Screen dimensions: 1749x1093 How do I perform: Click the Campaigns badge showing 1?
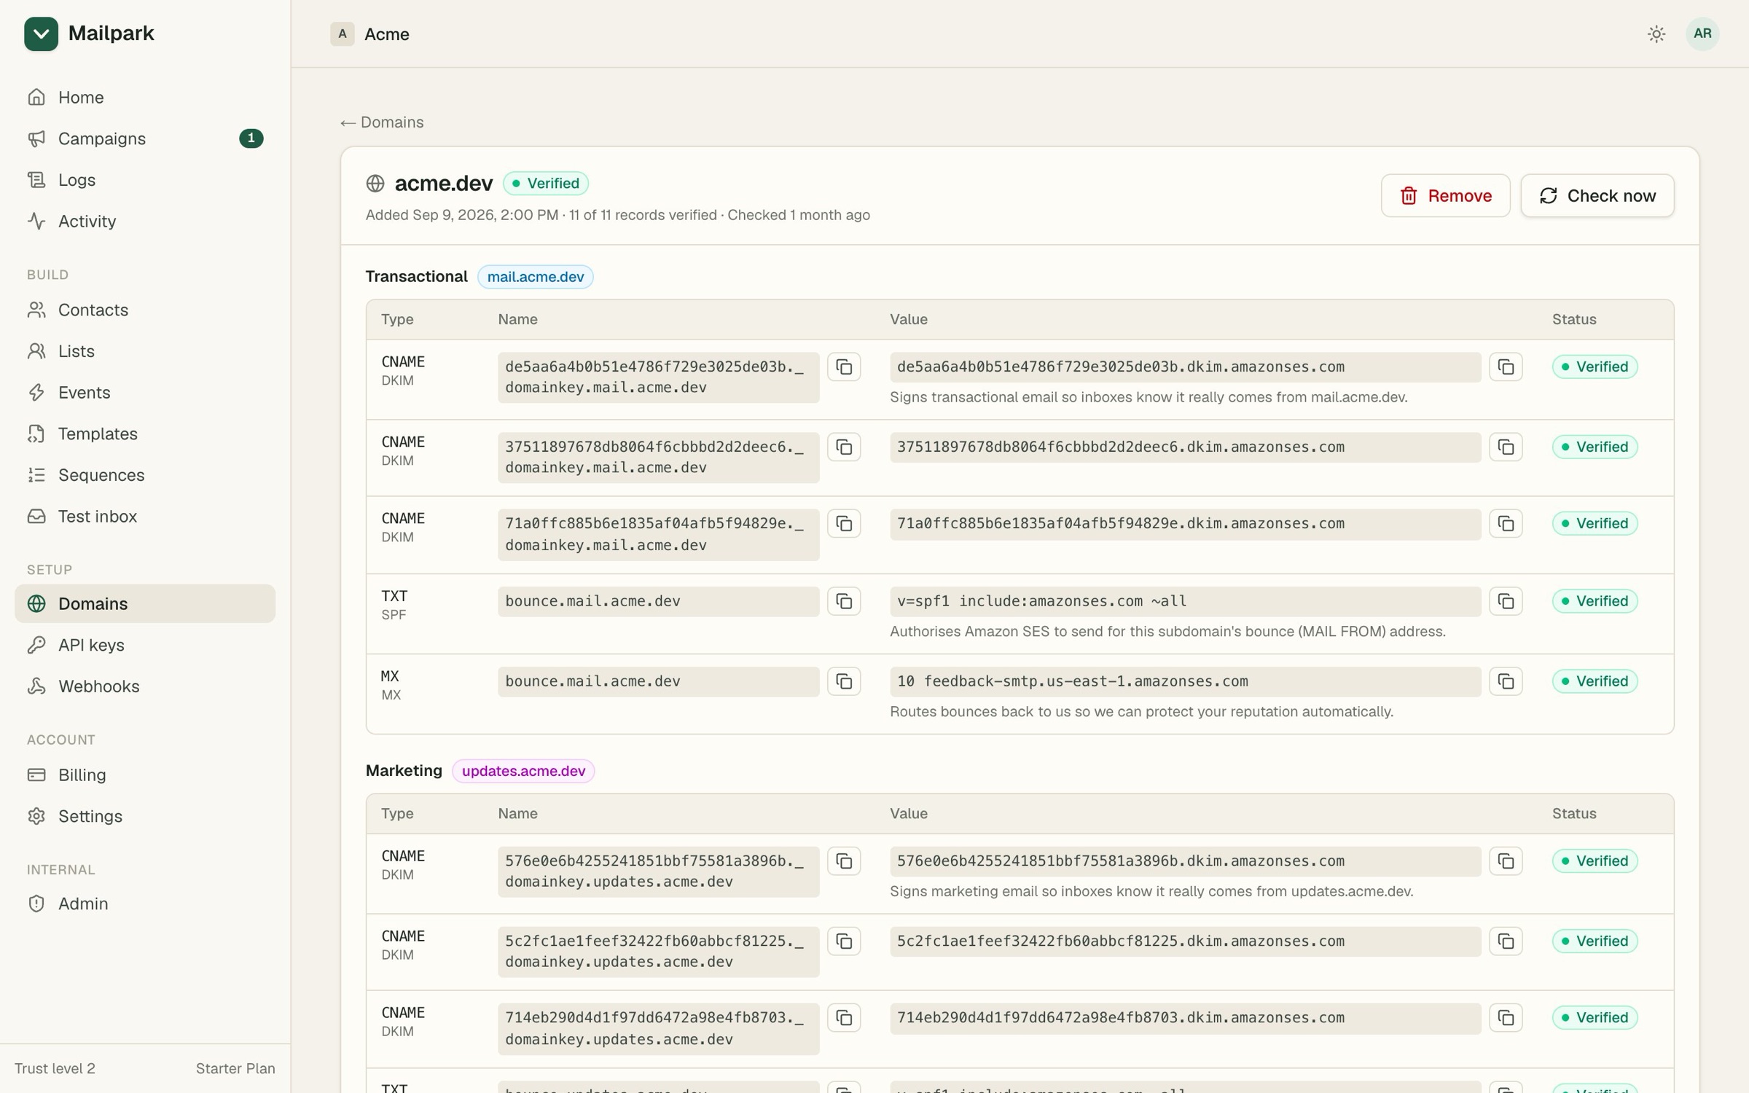click(251, 138)
